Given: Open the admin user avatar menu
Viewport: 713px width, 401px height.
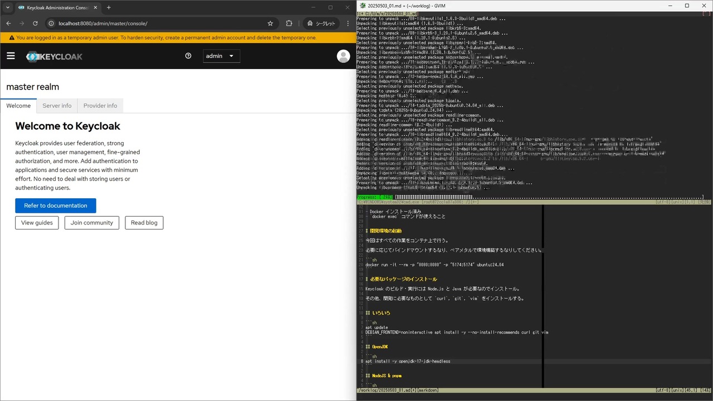Looking at the screenshot, I should point(343,56).
